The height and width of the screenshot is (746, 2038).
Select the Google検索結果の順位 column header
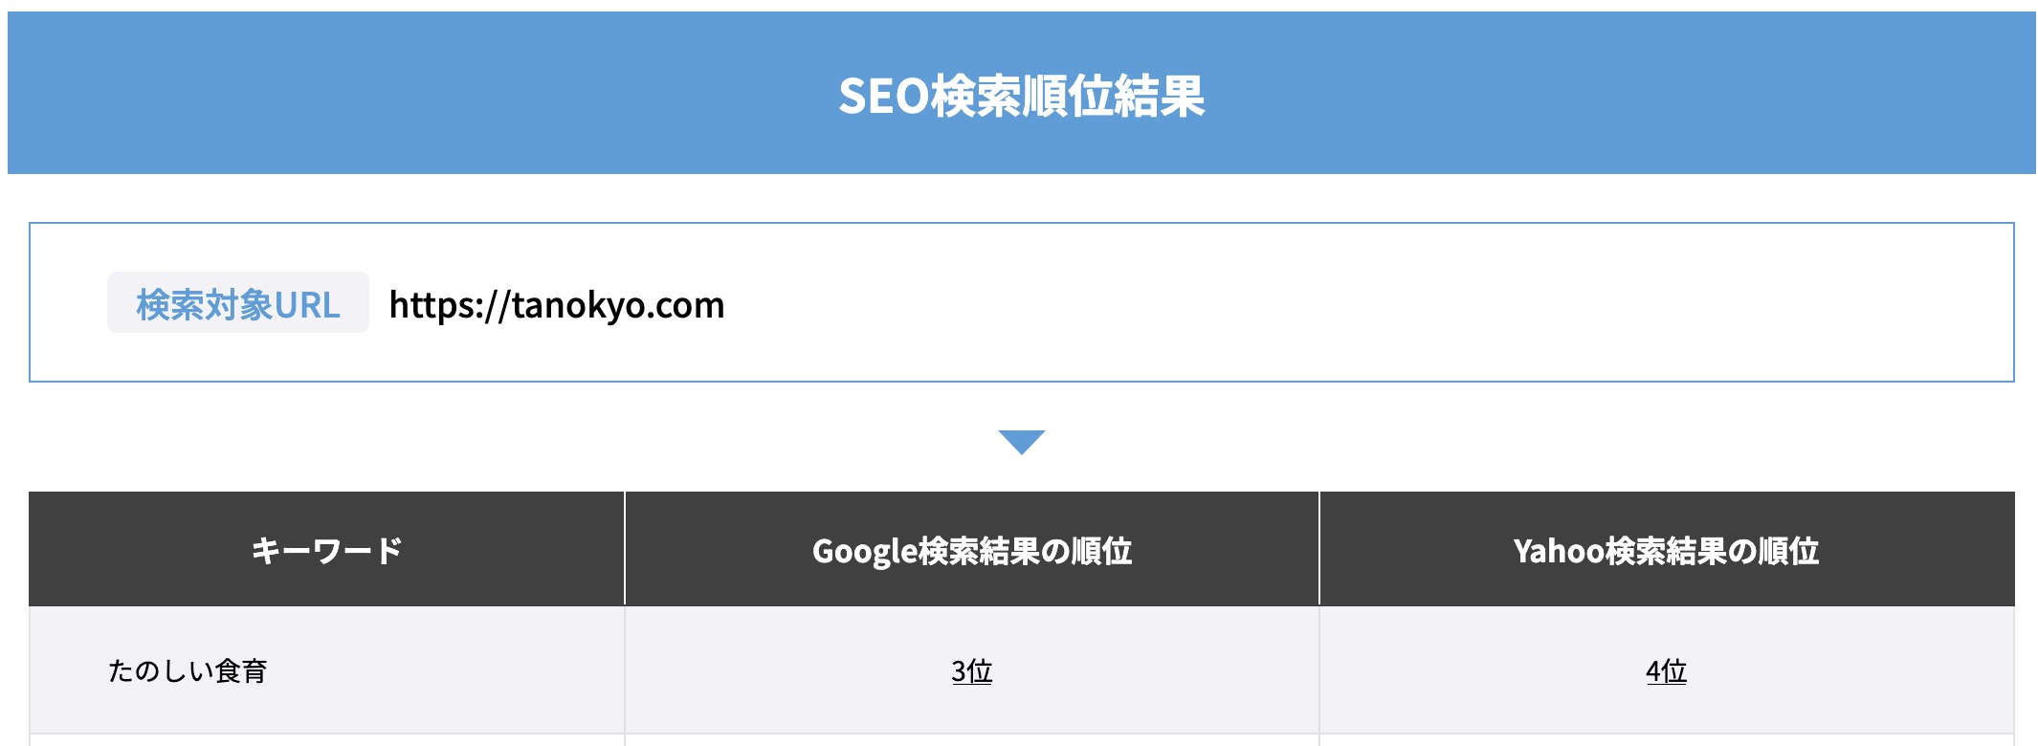tap(971, 550)
